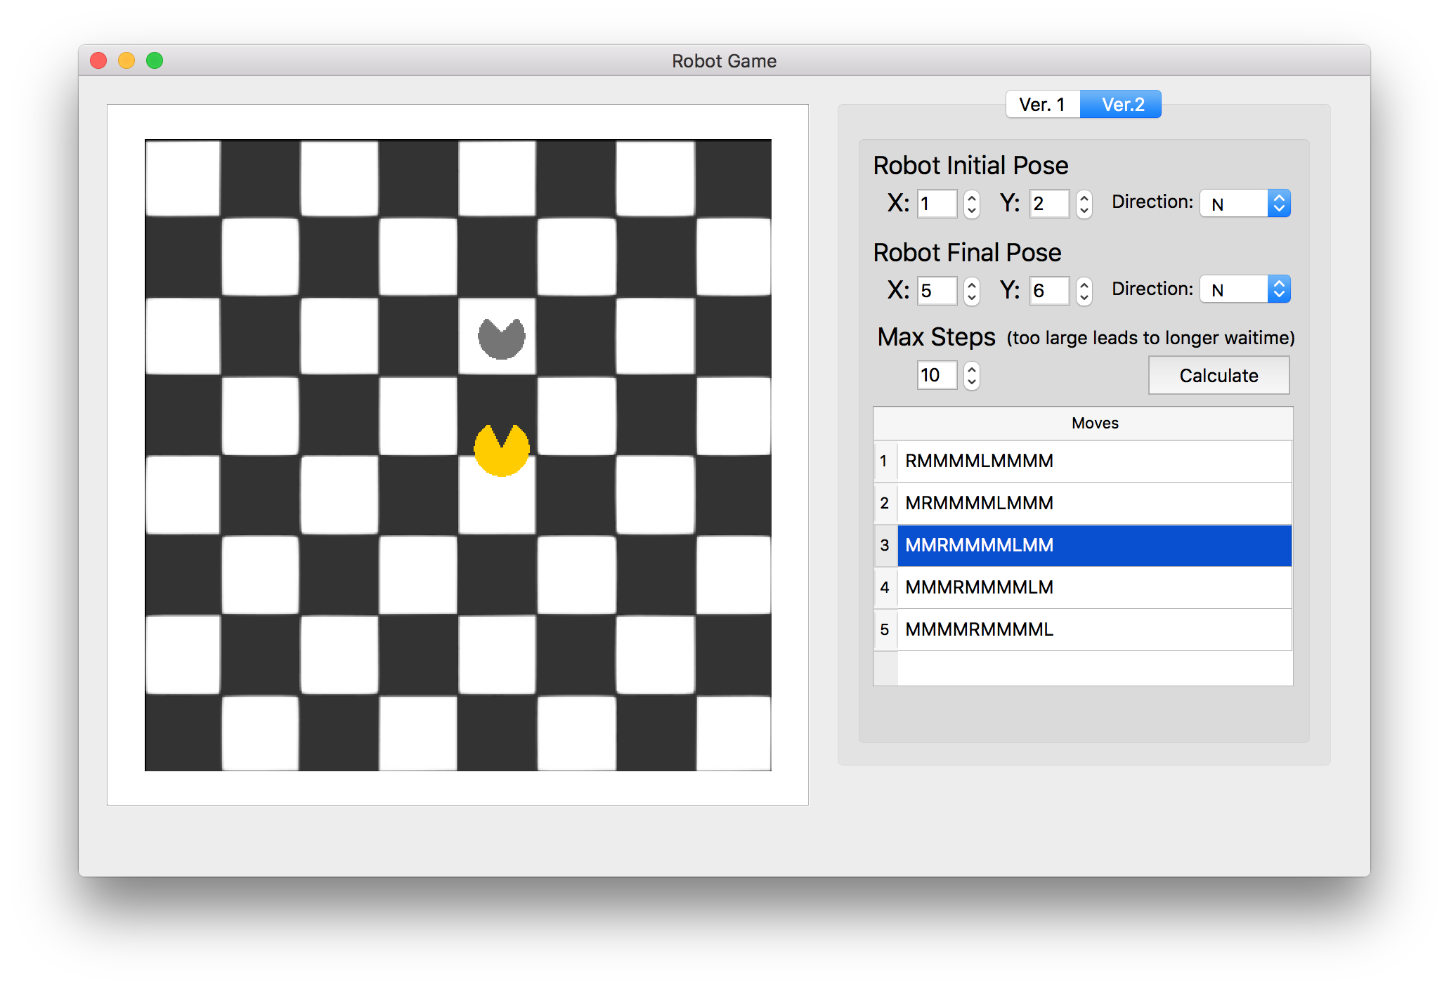Click the Final Pose X input field
This screenshot has height=989, width=1449.
[937, 291]
